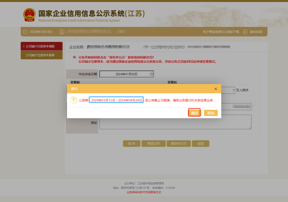Click the capital amount field showing 1

(x=228, y=90)
